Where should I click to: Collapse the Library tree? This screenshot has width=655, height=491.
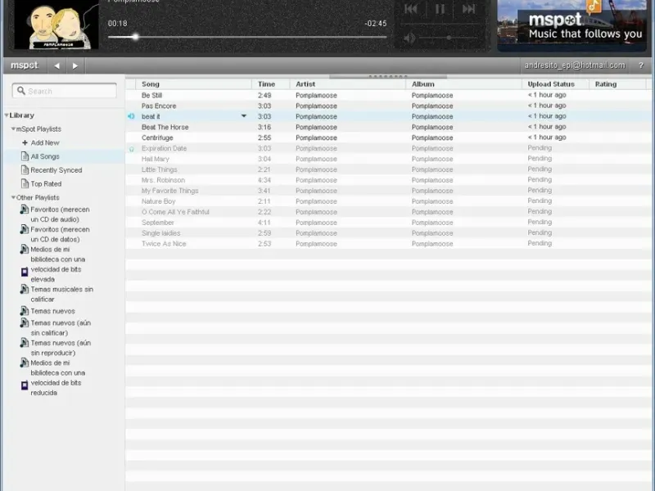click(7, 115)
